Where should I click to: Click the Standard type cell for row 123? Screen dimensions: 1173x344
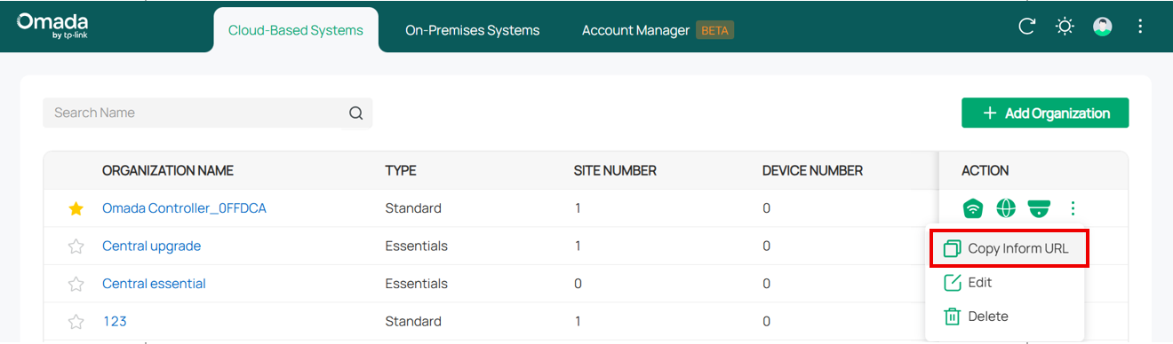click(x=413, y=321)
